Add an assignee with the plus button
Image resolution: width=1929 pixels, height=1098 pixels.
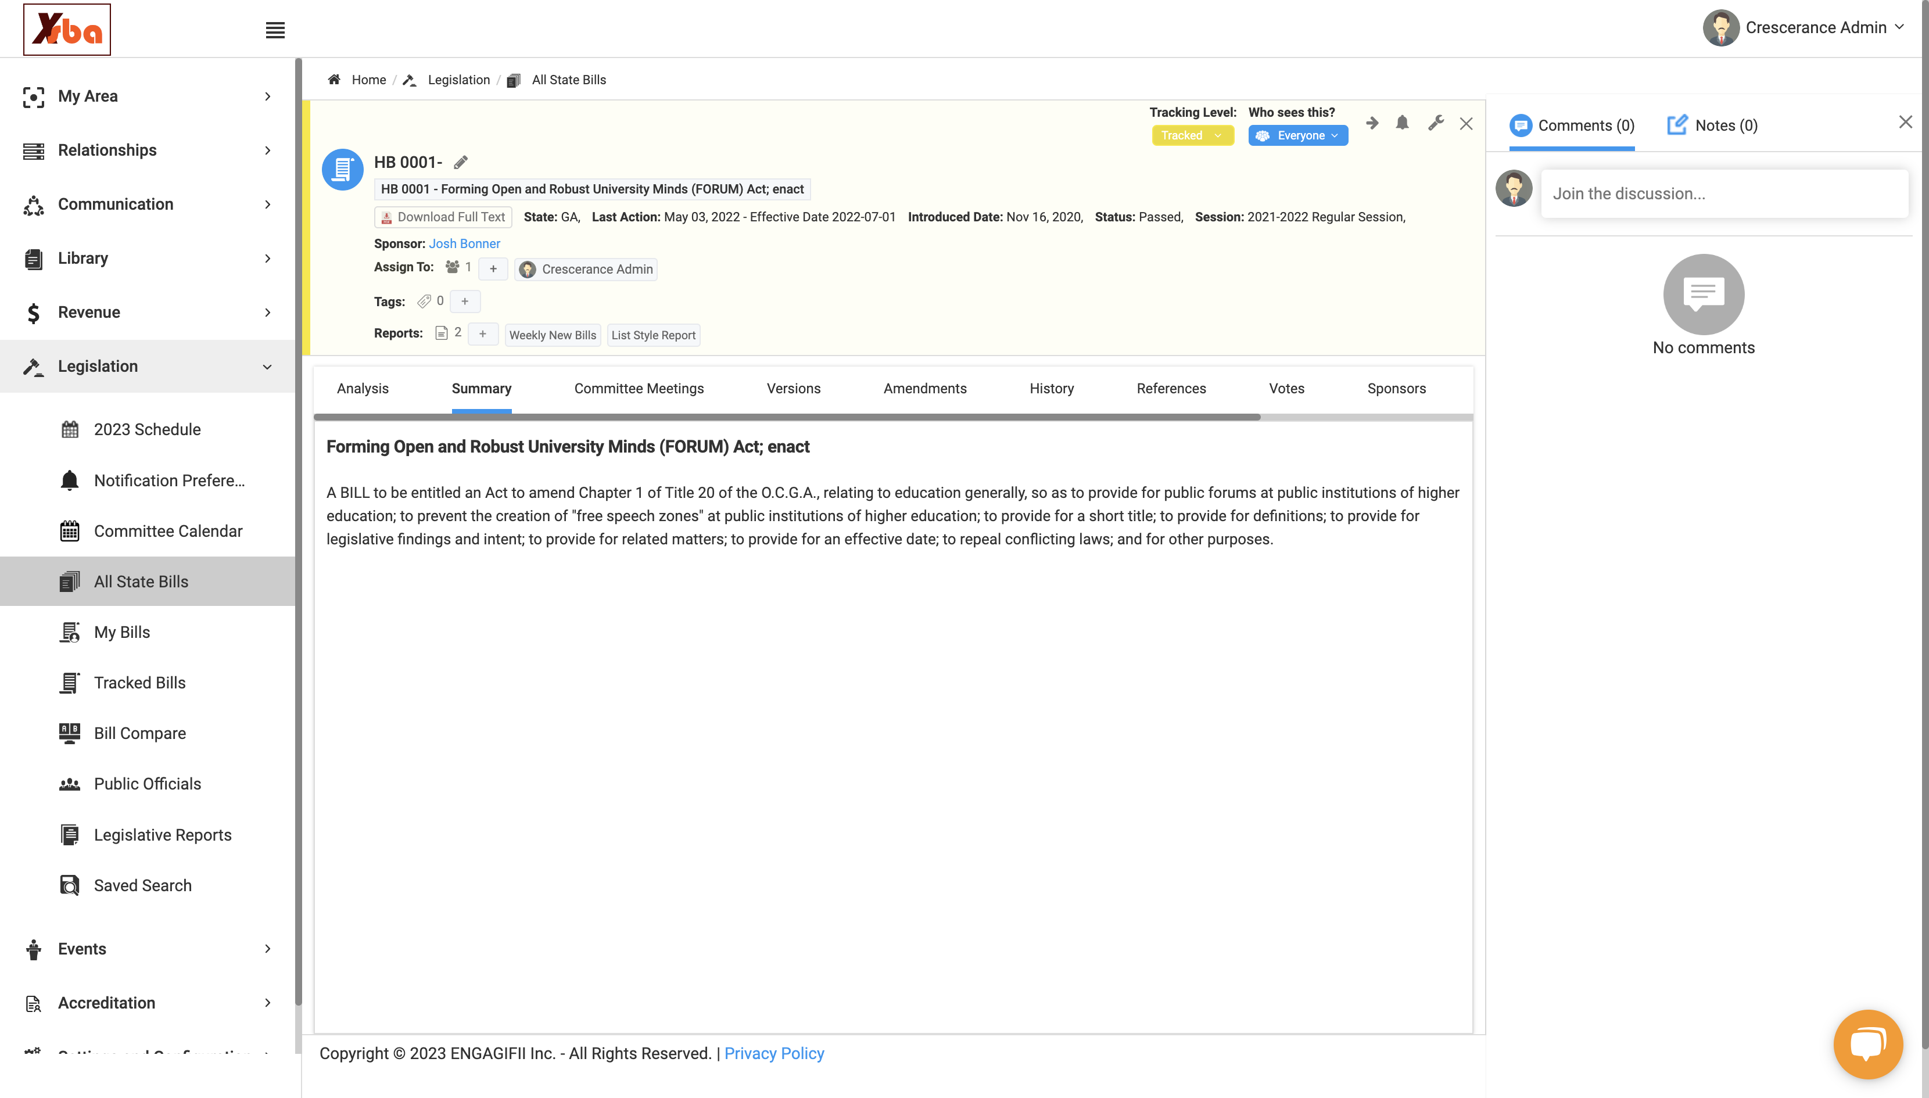pyautogui.click(x=493, y=268)
